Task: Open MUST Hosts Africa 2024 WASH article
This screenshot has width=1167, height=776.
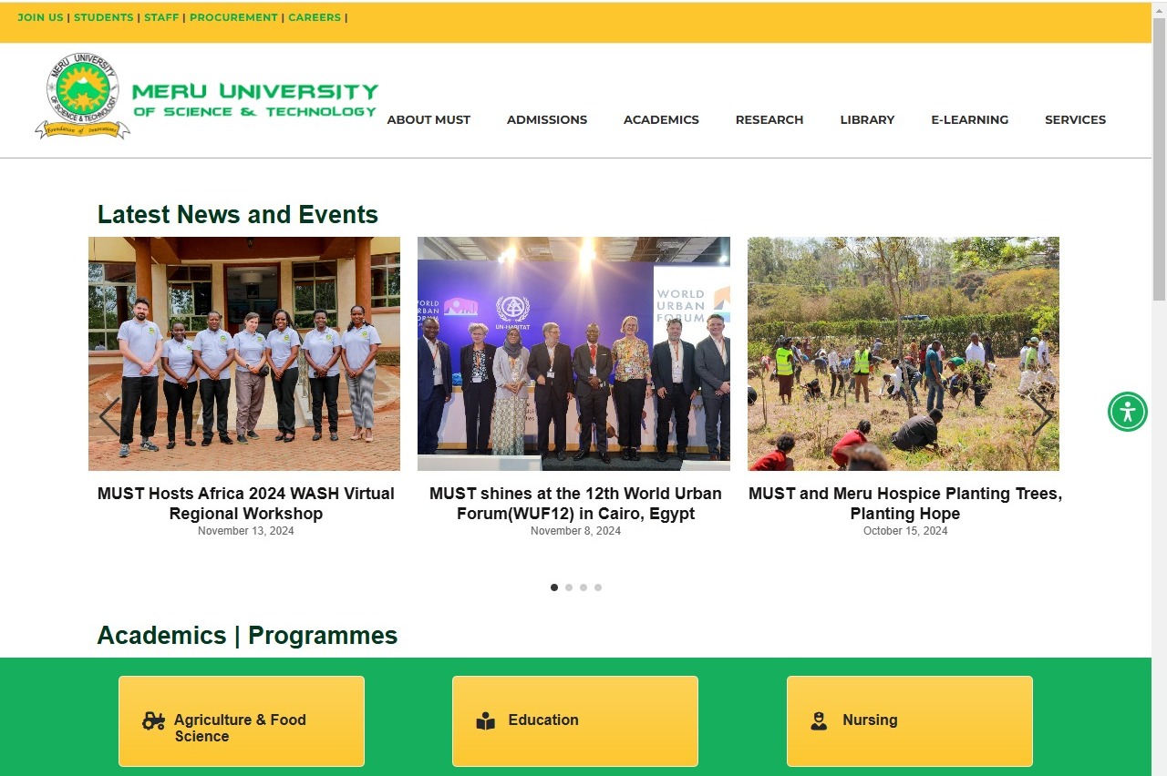Action: click(x=246, y=504)
